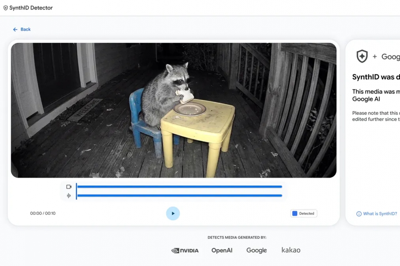
Task: Click the audio track detection bar
Action: [180, 196]
